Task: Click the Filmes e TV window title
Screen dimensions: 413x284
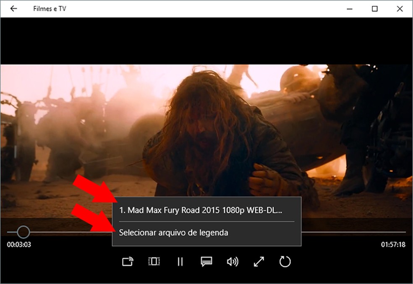Action: pyautogui.click(x=50, y=9)
